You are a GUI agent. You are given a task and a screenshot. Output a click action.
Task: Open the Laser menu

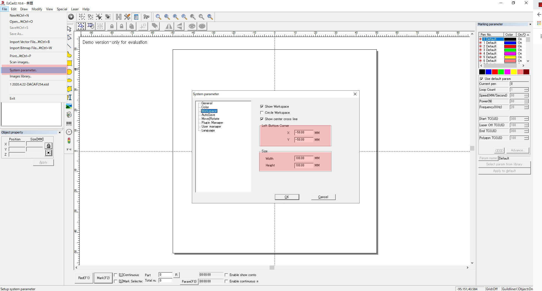(x=75, y=9)
